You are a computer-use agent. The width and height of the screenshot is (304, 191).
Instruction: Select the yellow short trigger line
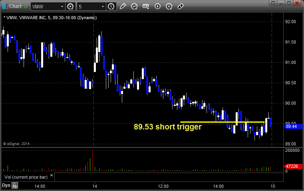coord(223,122)
